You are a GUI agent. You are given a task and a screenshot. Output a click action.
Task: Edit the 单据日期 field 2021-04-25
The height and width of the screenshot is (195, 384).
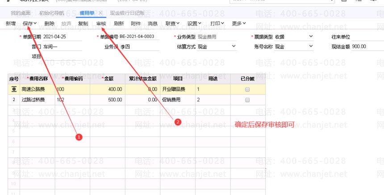(x=62, y=37)
